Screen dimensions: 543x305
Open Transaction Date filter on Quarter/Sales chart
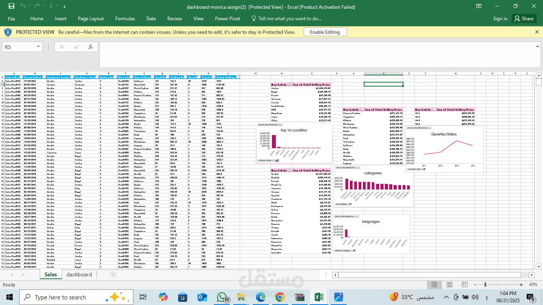click(x=415, y=169)
